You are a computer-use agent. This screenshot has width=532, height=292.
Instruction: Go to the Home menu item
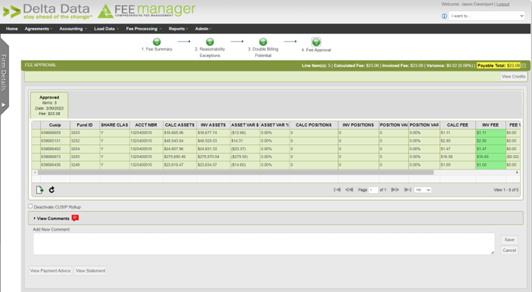pos(12,29)
